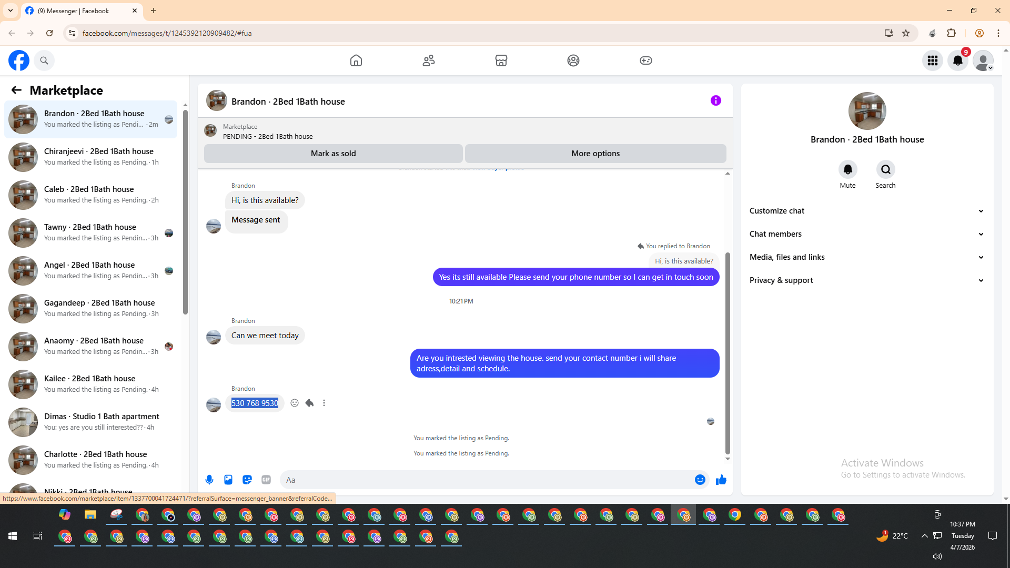Click the "Can we meet today" message
1010x568 pixels.
point(265,336)
